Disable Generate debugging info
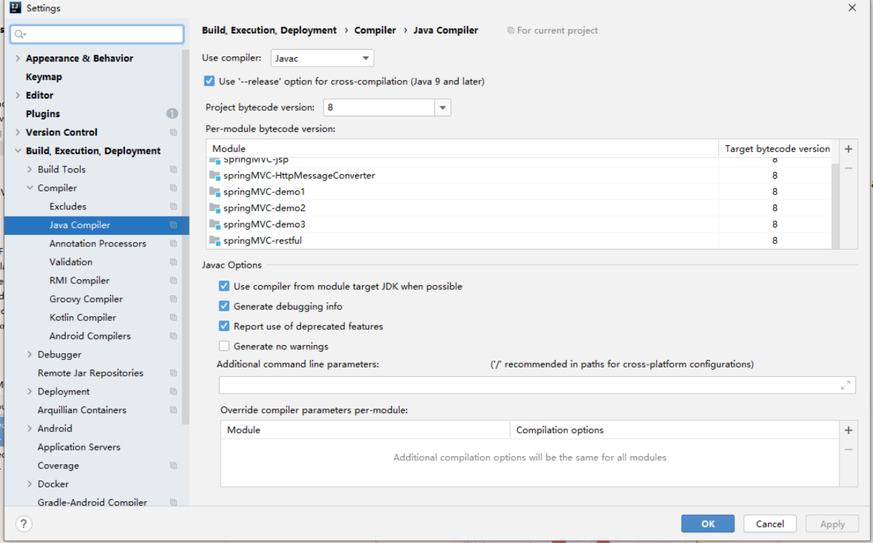 tap(224, 306)
